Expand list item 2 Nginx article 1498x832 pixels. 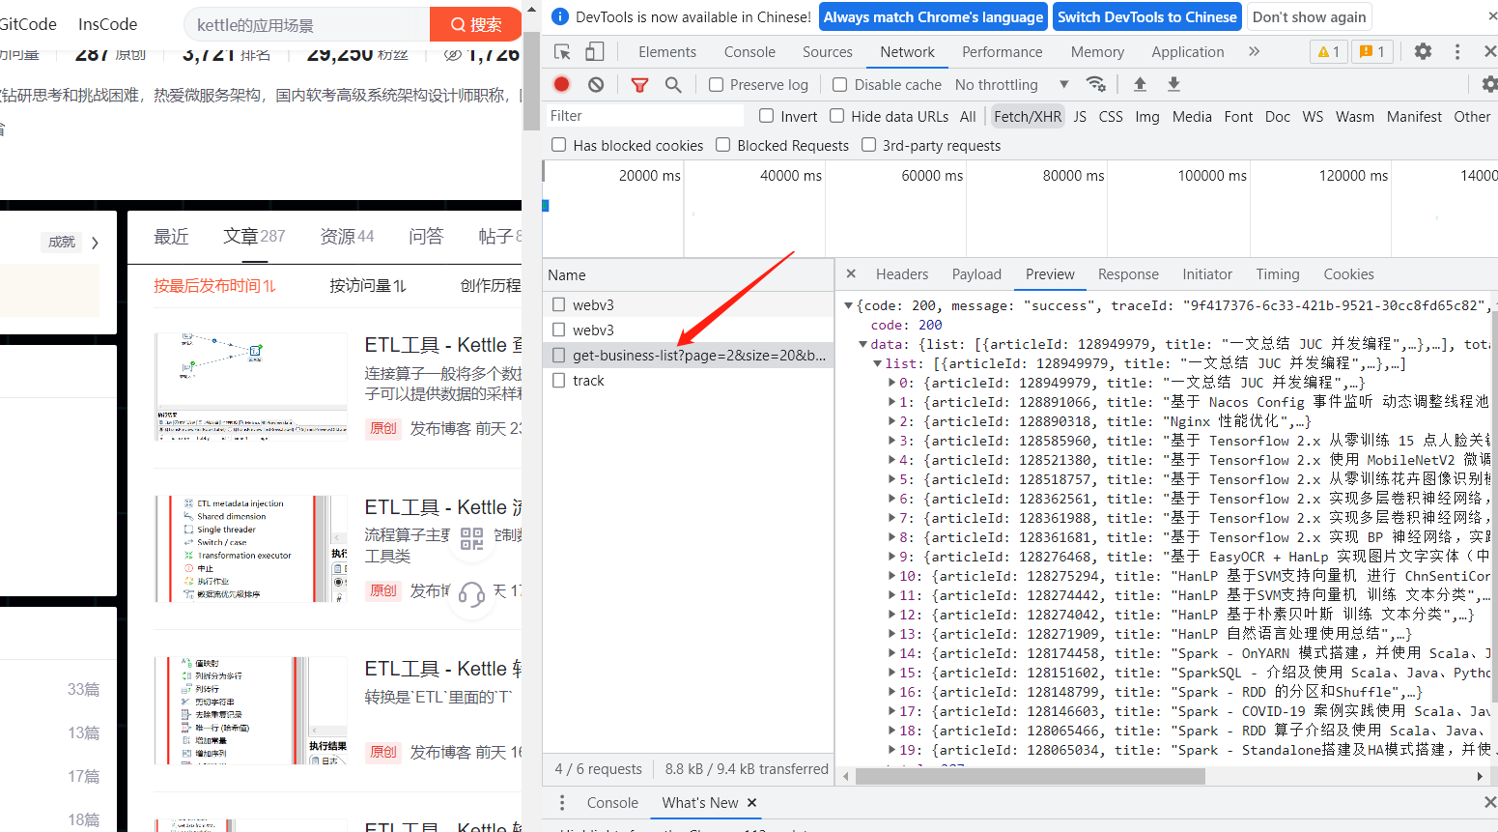(x=892, y=421)
